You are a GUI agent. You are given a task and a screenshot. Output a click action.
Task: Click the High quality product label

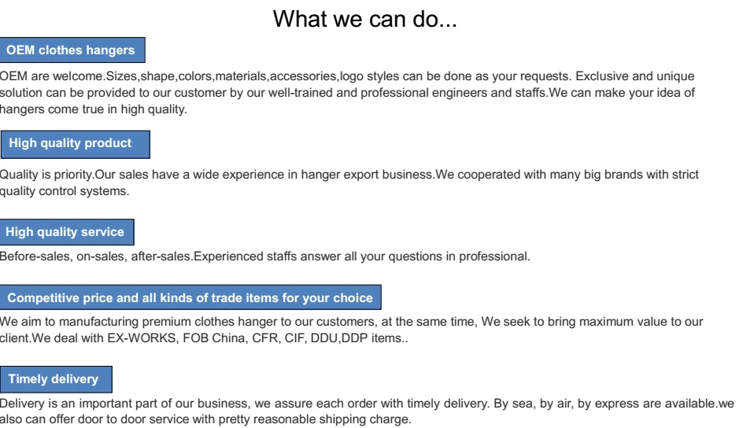coord(70,143)
